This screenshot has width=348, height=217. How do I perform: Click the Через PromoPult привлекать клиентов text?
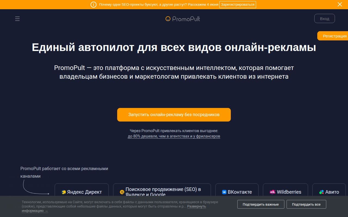click(174, 131)
